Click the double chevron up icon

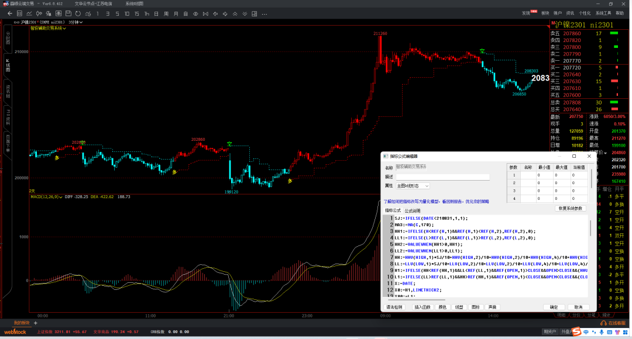coord(235,13)
